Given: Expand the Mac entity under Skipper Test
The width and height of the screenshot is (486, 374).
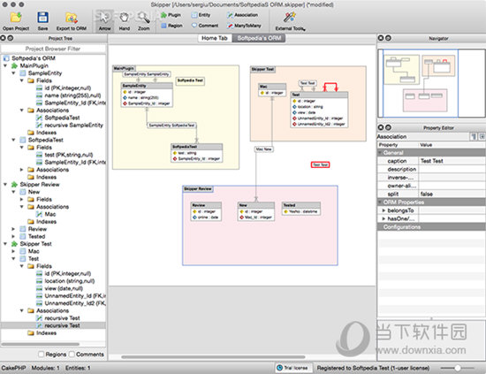Looking at the screenshot, I should [x=13, y=251].
